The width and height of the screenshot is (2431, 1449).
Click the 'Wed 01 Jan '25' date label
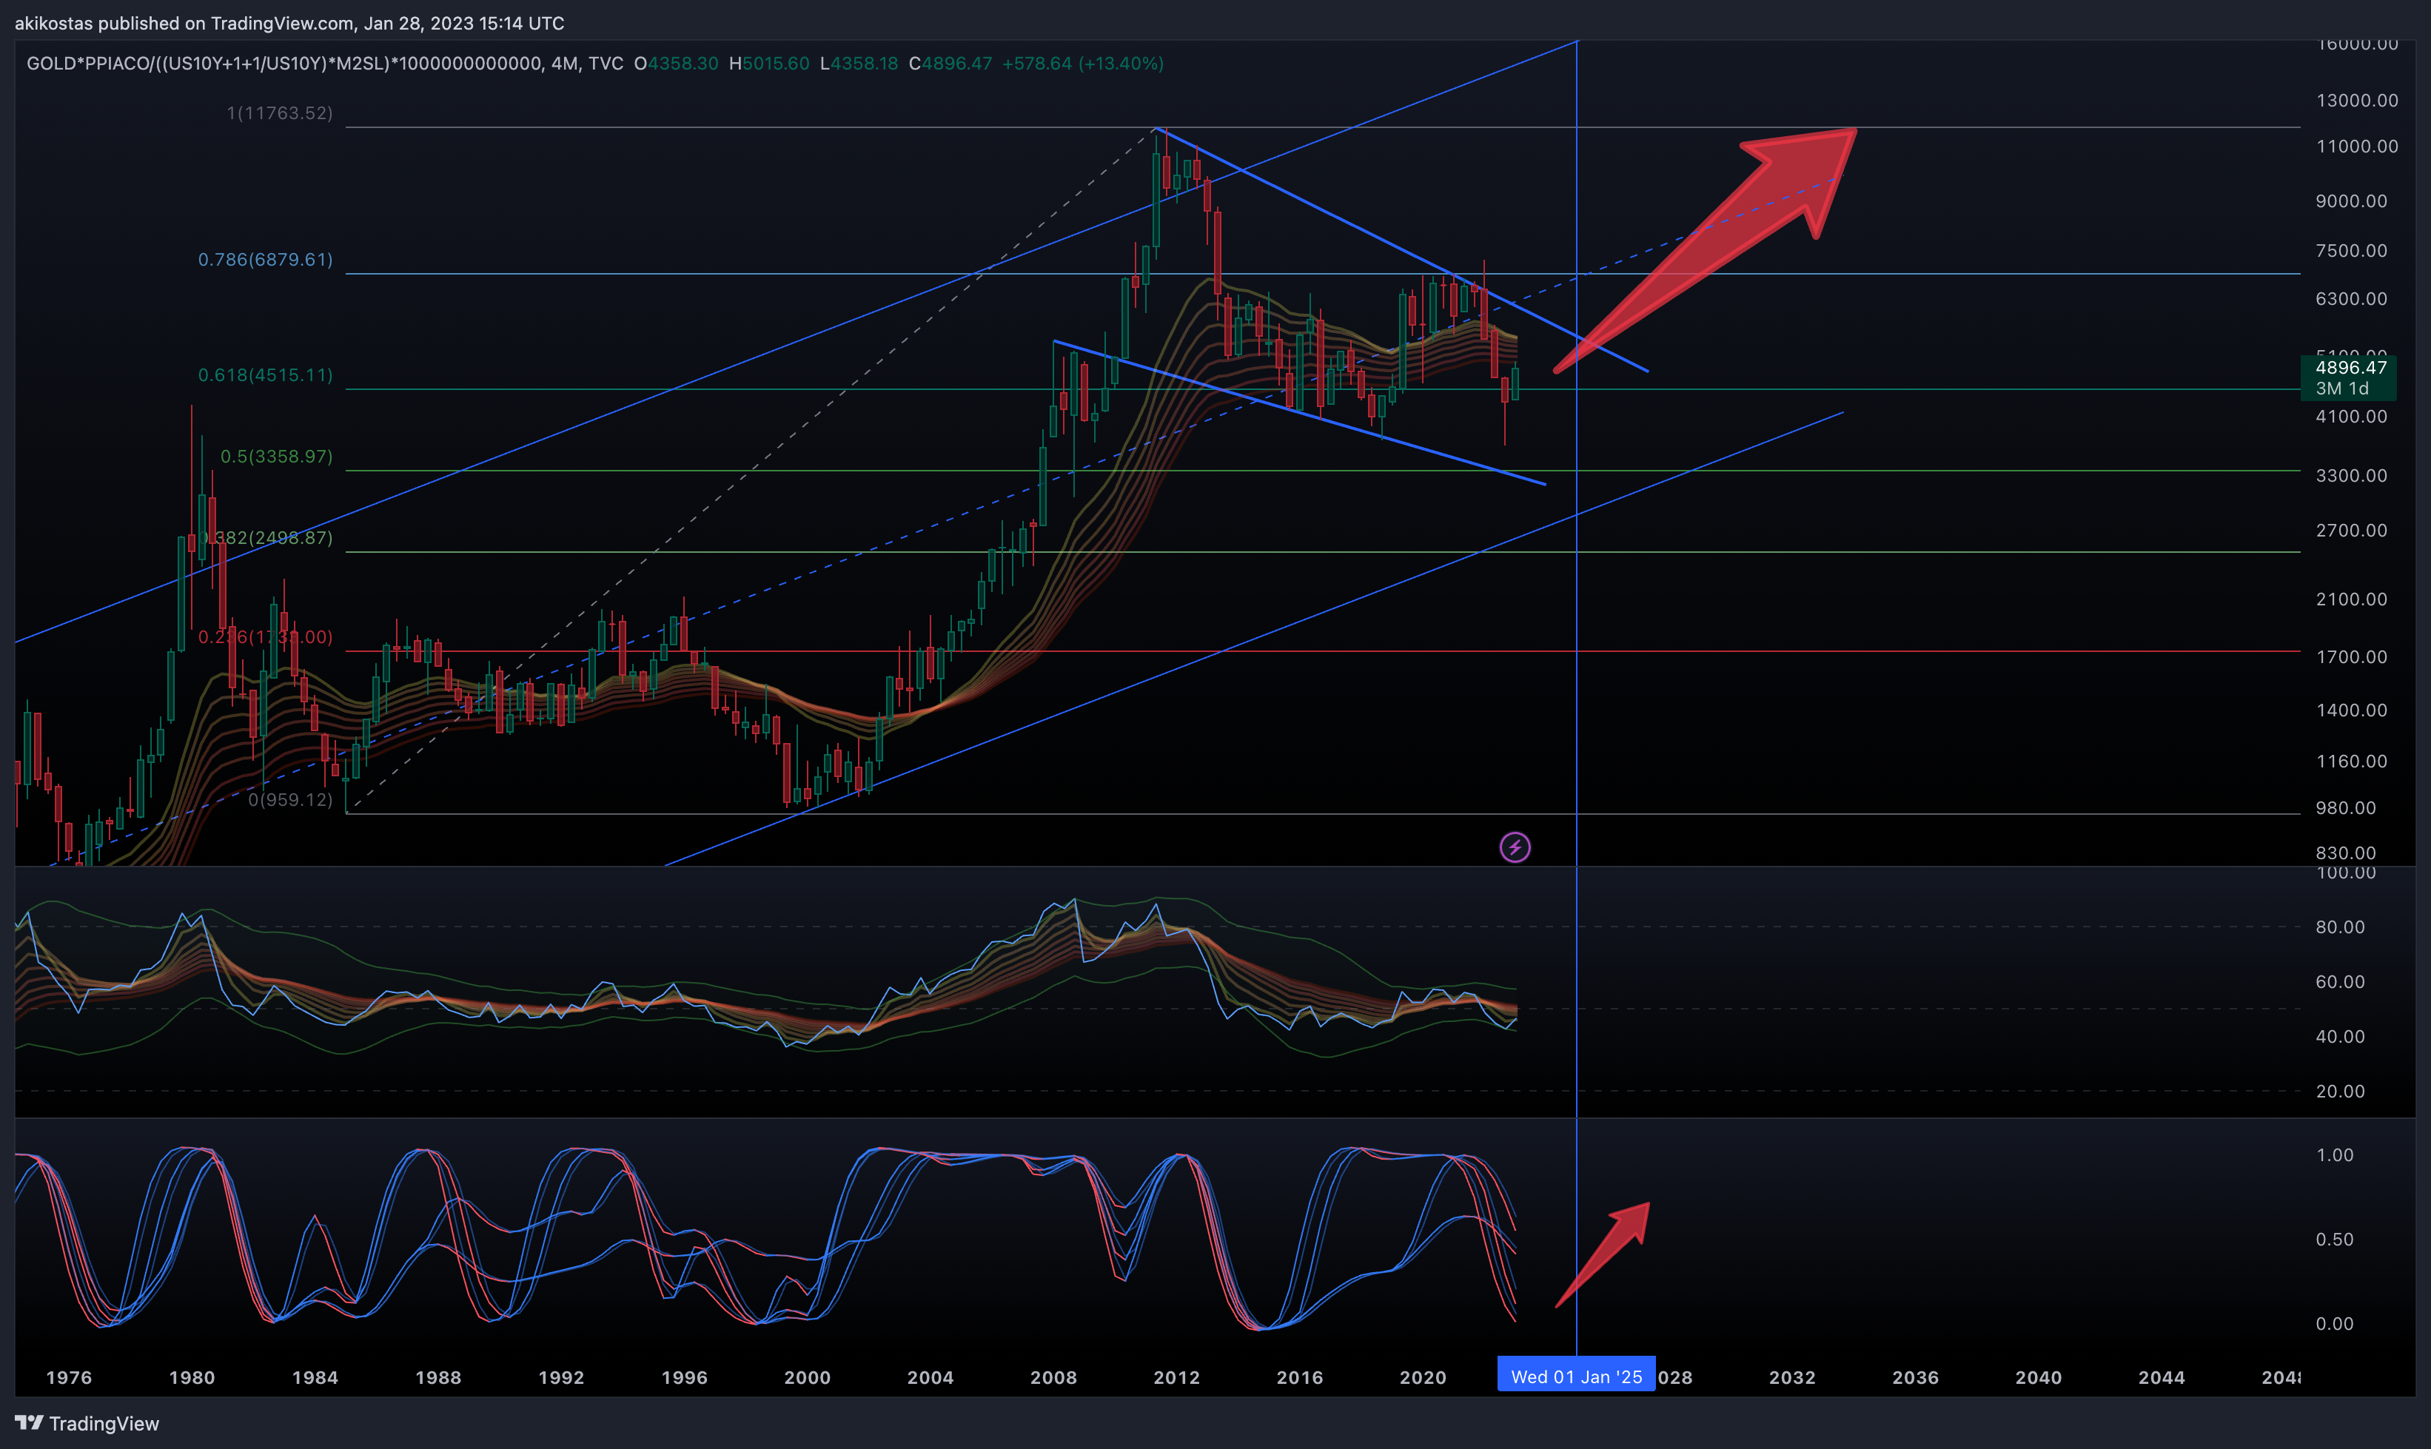[1575, 1376]
